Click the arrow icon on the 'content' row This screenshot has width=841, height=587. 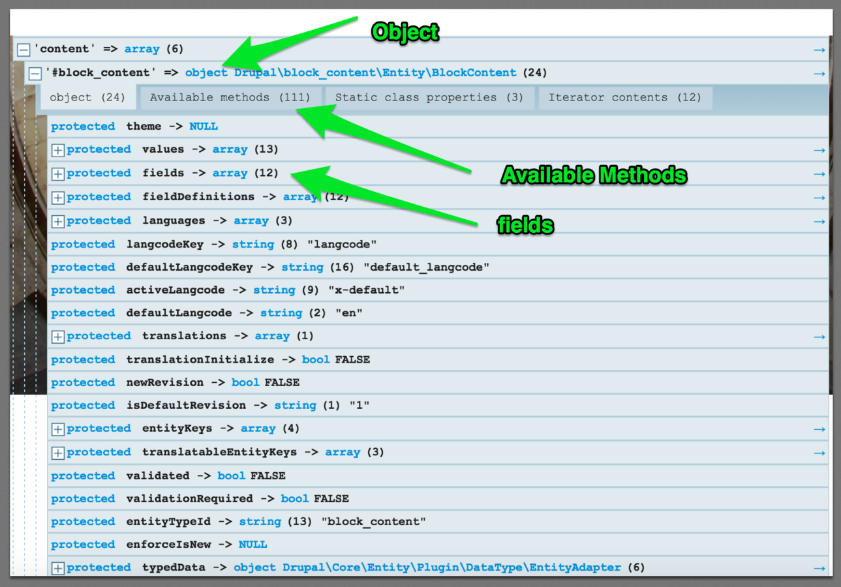819,50
